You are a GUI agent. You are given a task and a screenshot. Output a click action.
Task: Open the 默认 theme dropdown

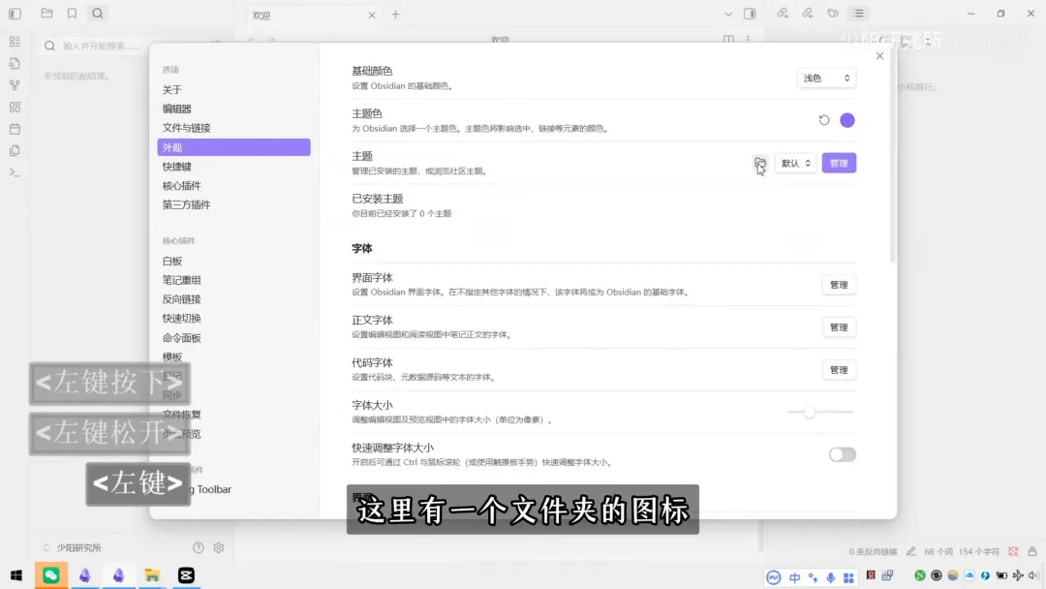click(795, 163)
